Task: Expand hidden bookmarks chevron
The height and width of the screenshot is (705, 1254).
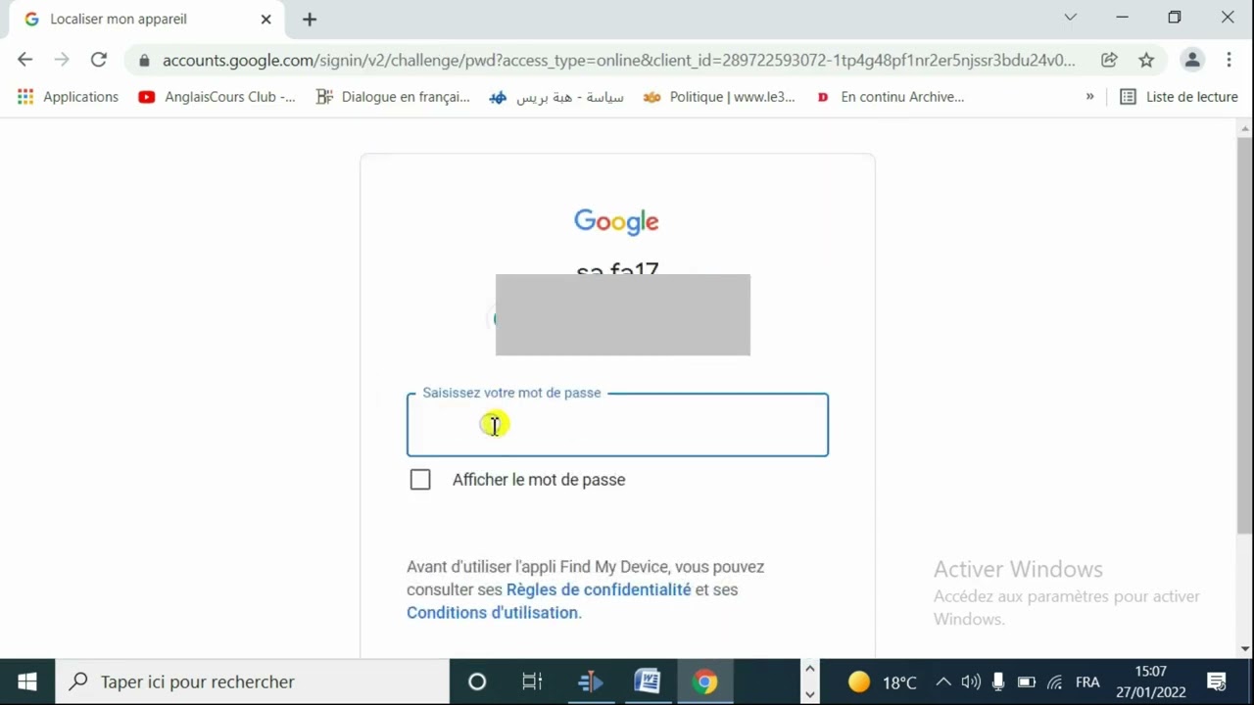Action: point(1089,97)
